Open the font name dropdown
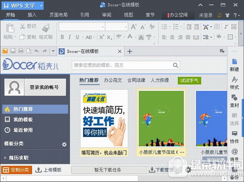Viewport: 244px width, 182px height. click(x=103, y=27)
